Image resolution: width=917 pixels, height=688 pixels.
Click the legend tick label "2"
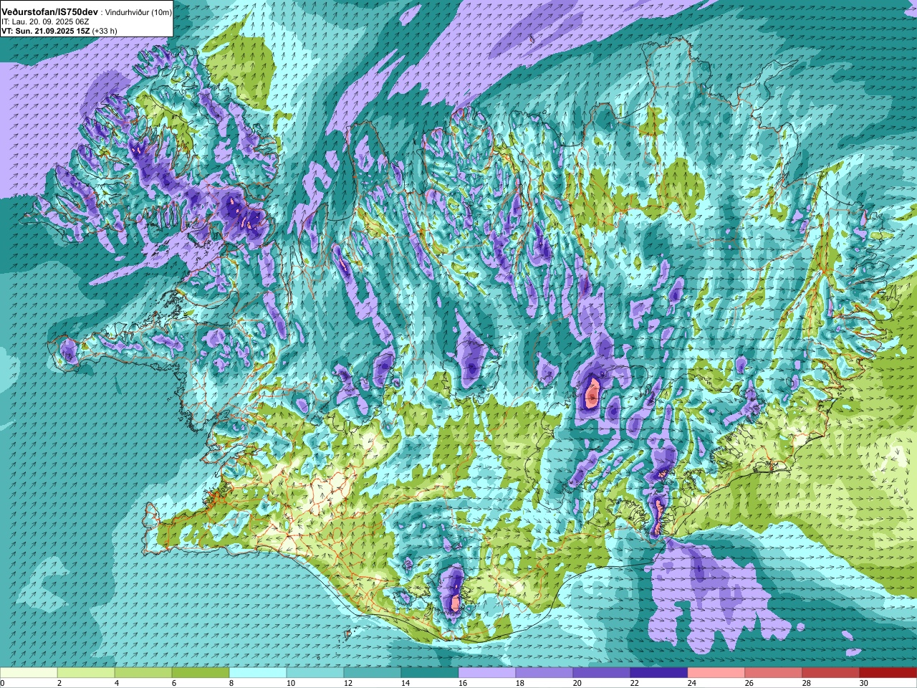tap(59, 683)
